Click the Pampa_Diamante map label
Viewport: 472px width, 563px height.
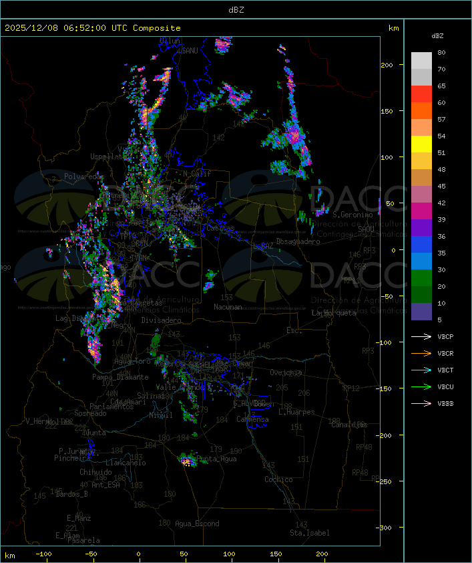(120, 377)
